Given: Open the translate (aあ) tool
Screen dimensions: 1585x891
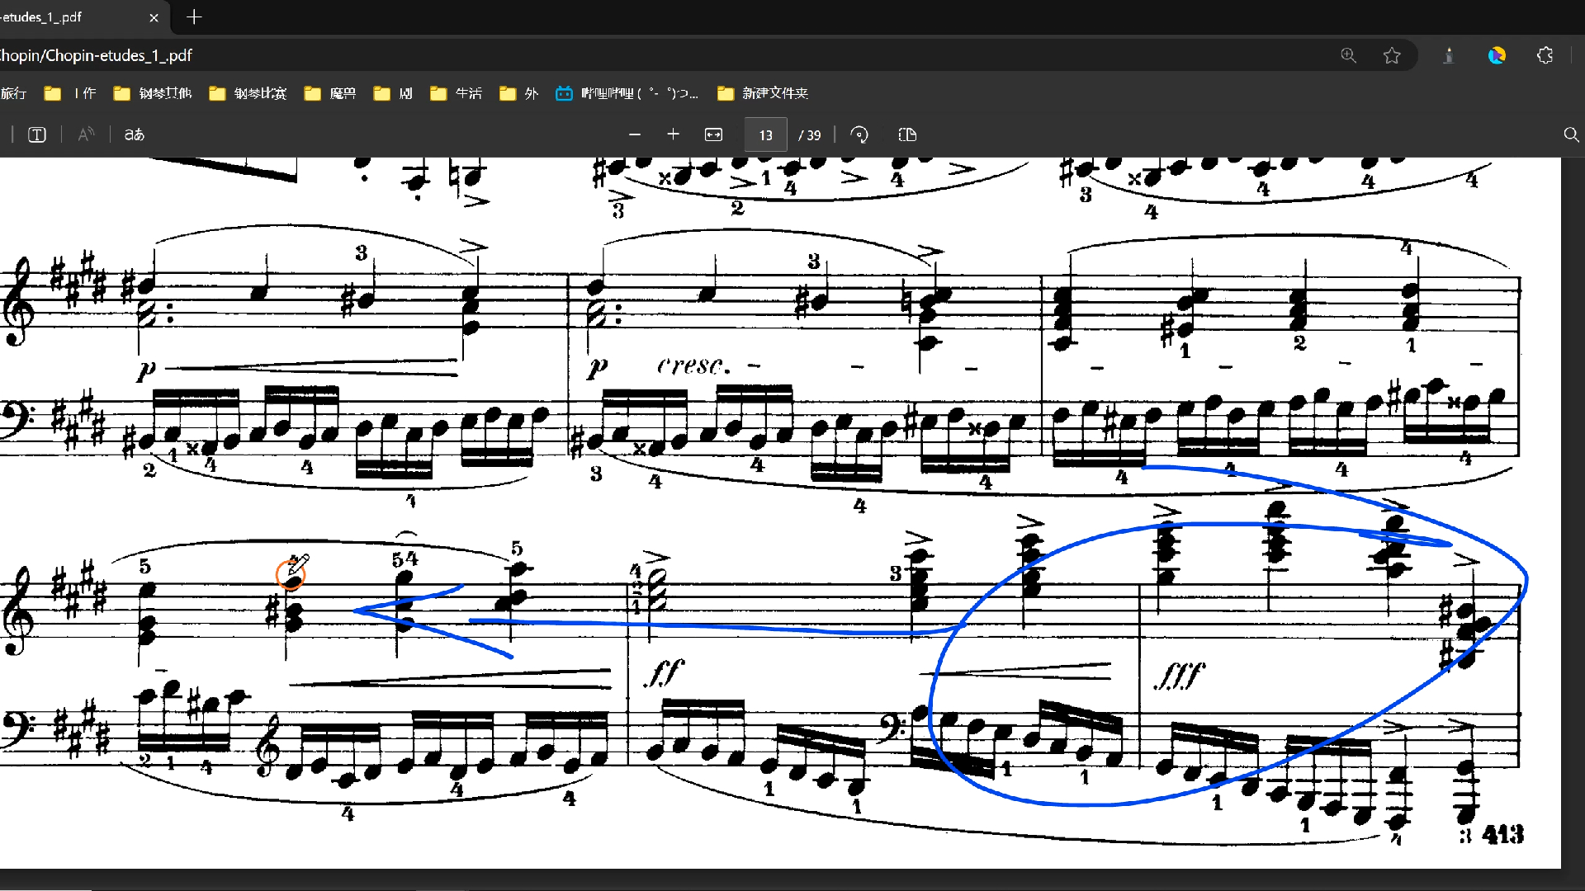Looking at the screenshot, I should click(x=135, y=134).
